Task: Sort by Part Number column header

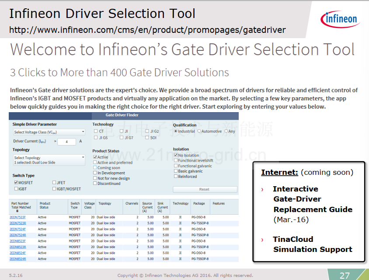Action: (23, 207)
